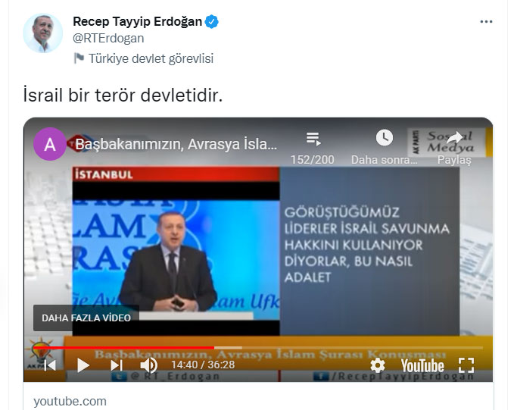514x410 pixels.
Task: Mute the video using the speaker icon
Action: [x=149, y=365]
